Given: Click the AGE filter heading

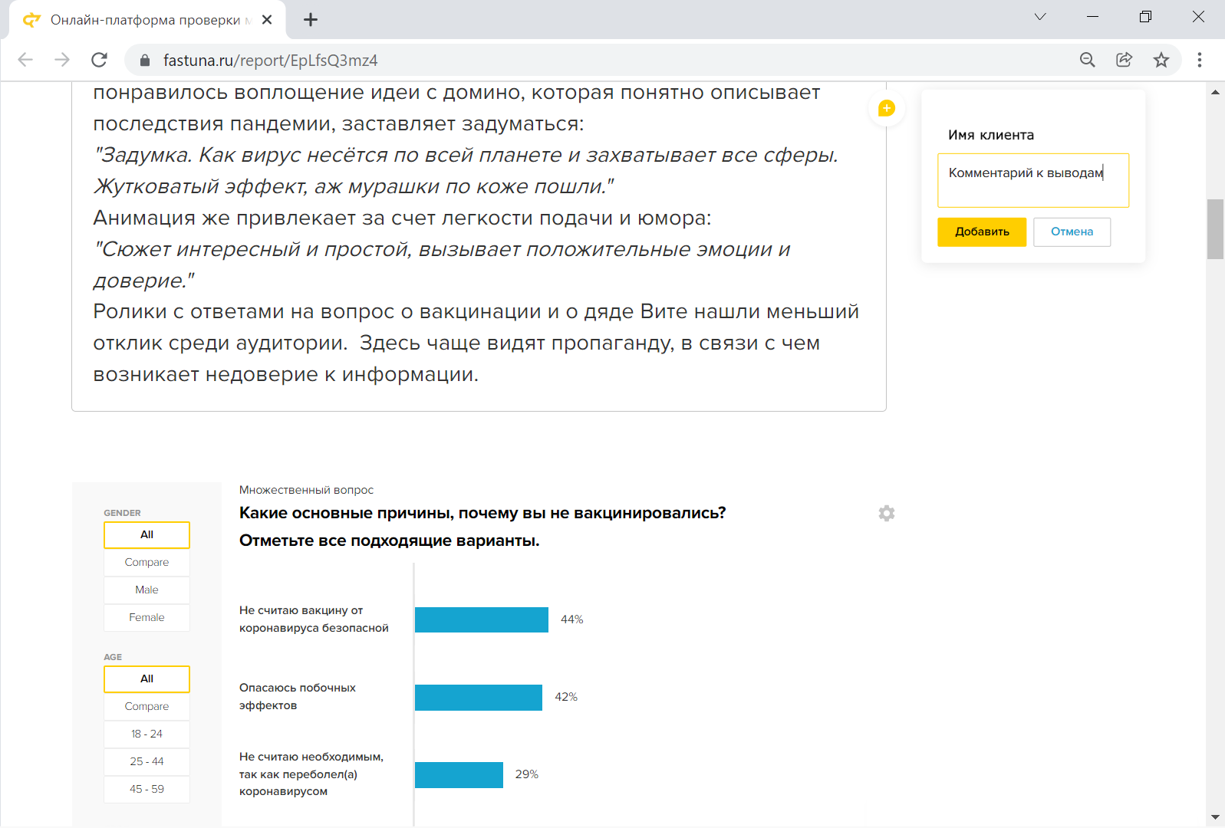Looking at the screenshot, I should tap(113, 658).
